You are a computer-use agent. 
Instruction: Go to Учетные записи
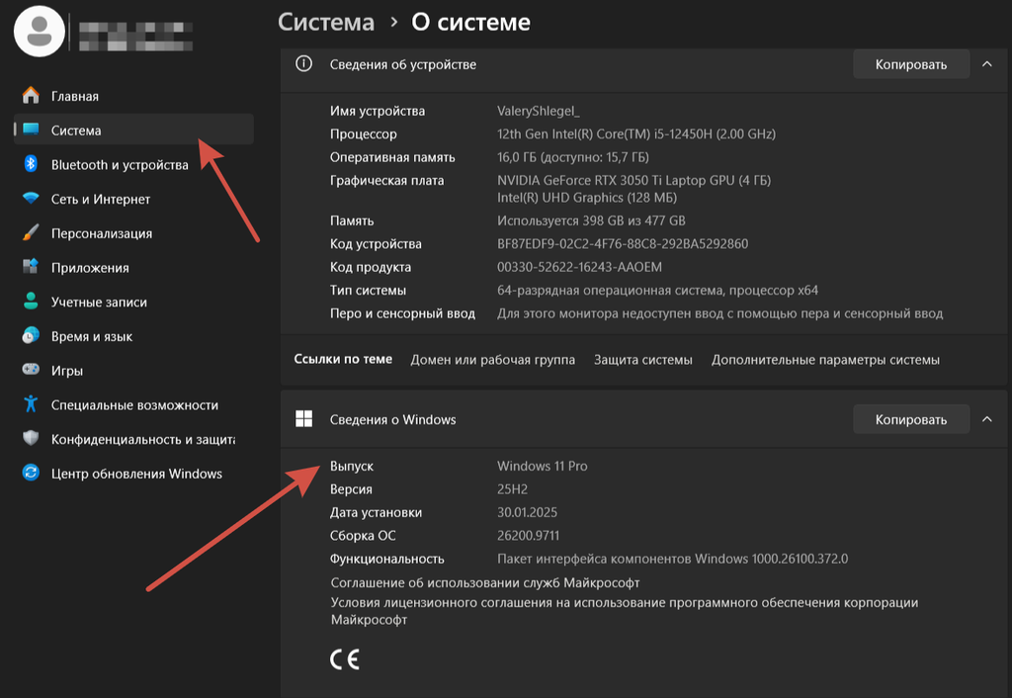coord(133,302)
